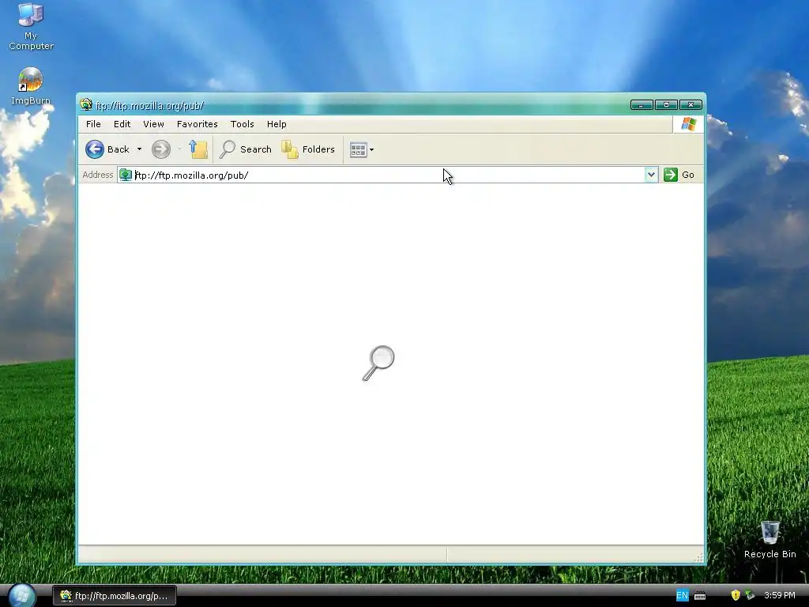Close the FTP explorer window

click(x=690, y=105)
